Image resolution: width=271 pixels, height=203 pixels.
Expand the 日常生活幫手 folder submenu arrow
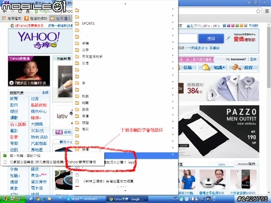173,56
